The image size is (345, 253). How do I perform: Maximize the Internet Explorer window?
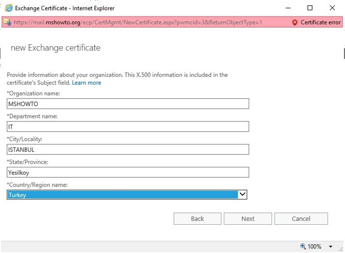[x=310, y=8]
